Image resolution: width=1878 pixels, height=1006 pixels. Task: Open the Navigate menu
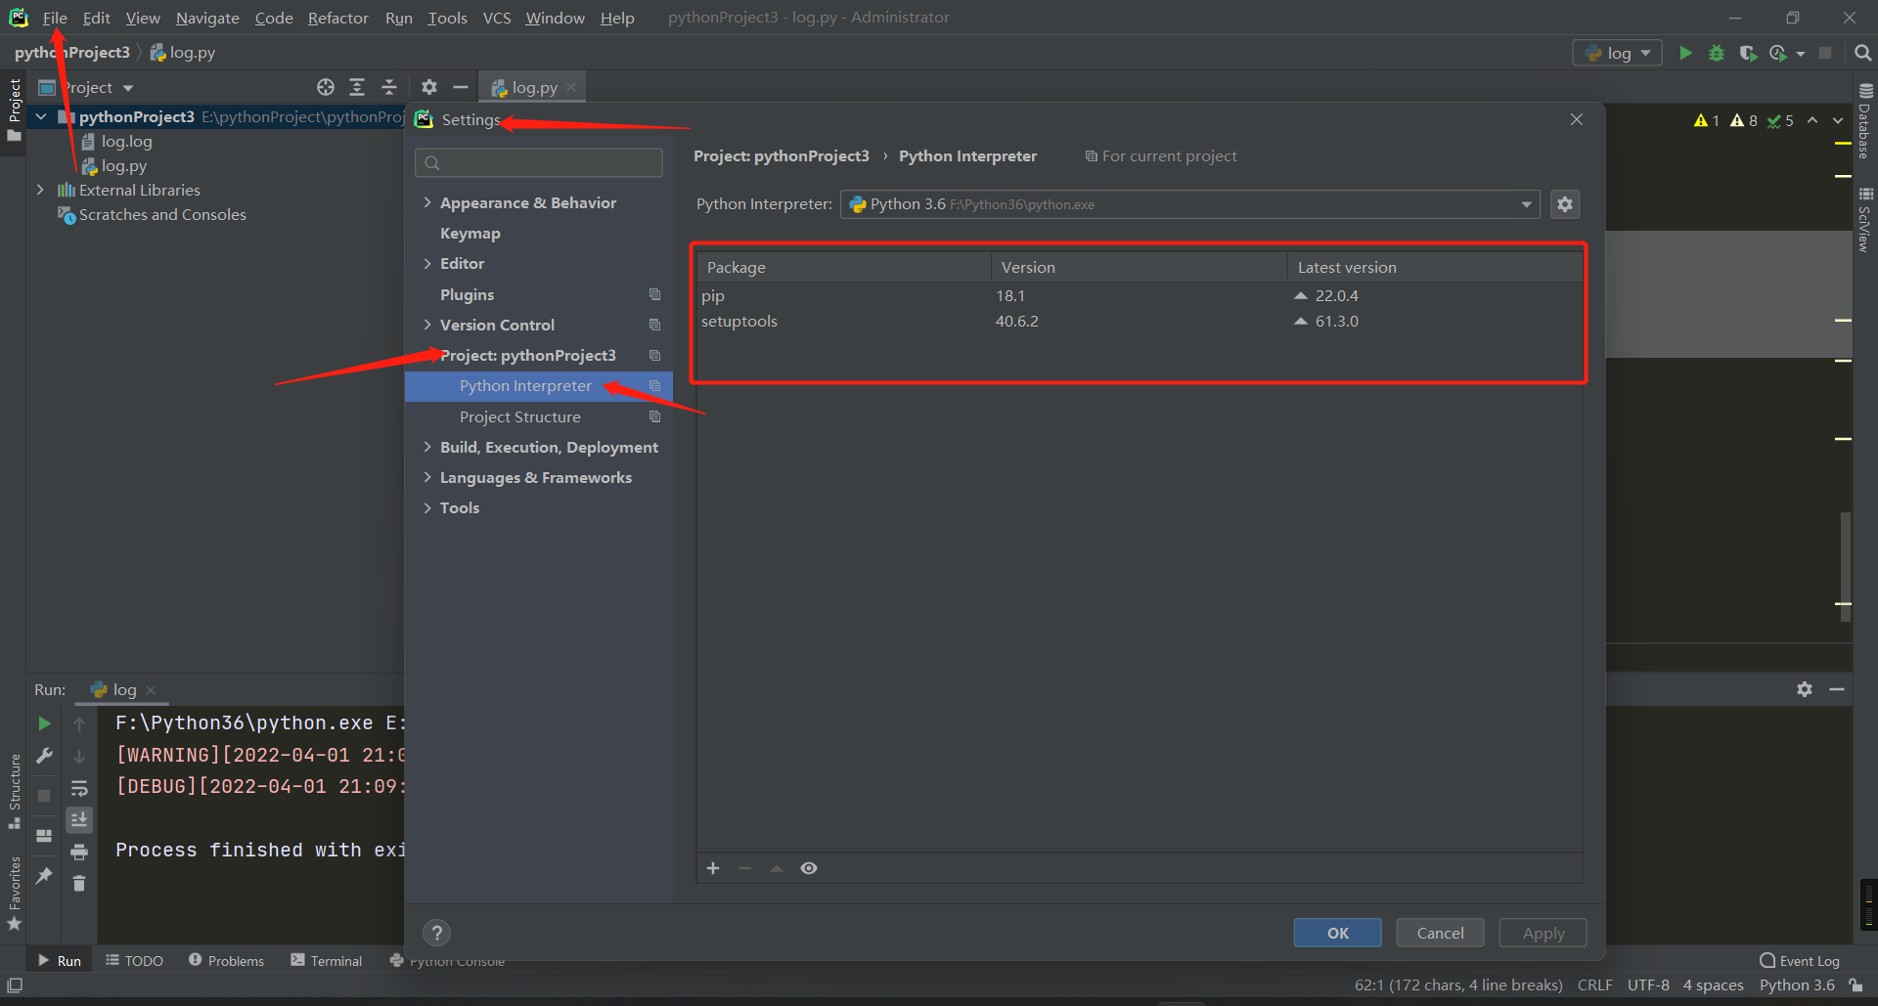[x=207, y=18]
